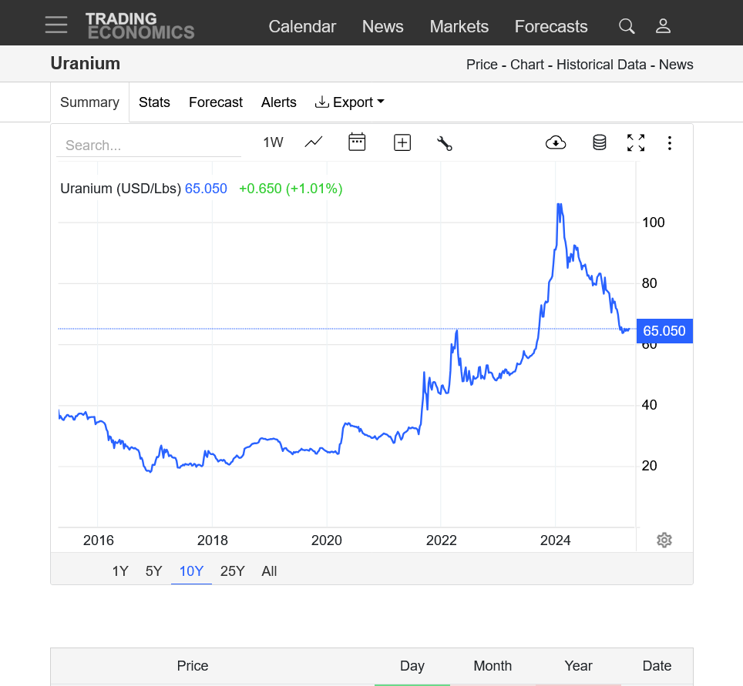
Task: Switch to the Stats tab
Action: pyautogui.click(x=154, y=102)
